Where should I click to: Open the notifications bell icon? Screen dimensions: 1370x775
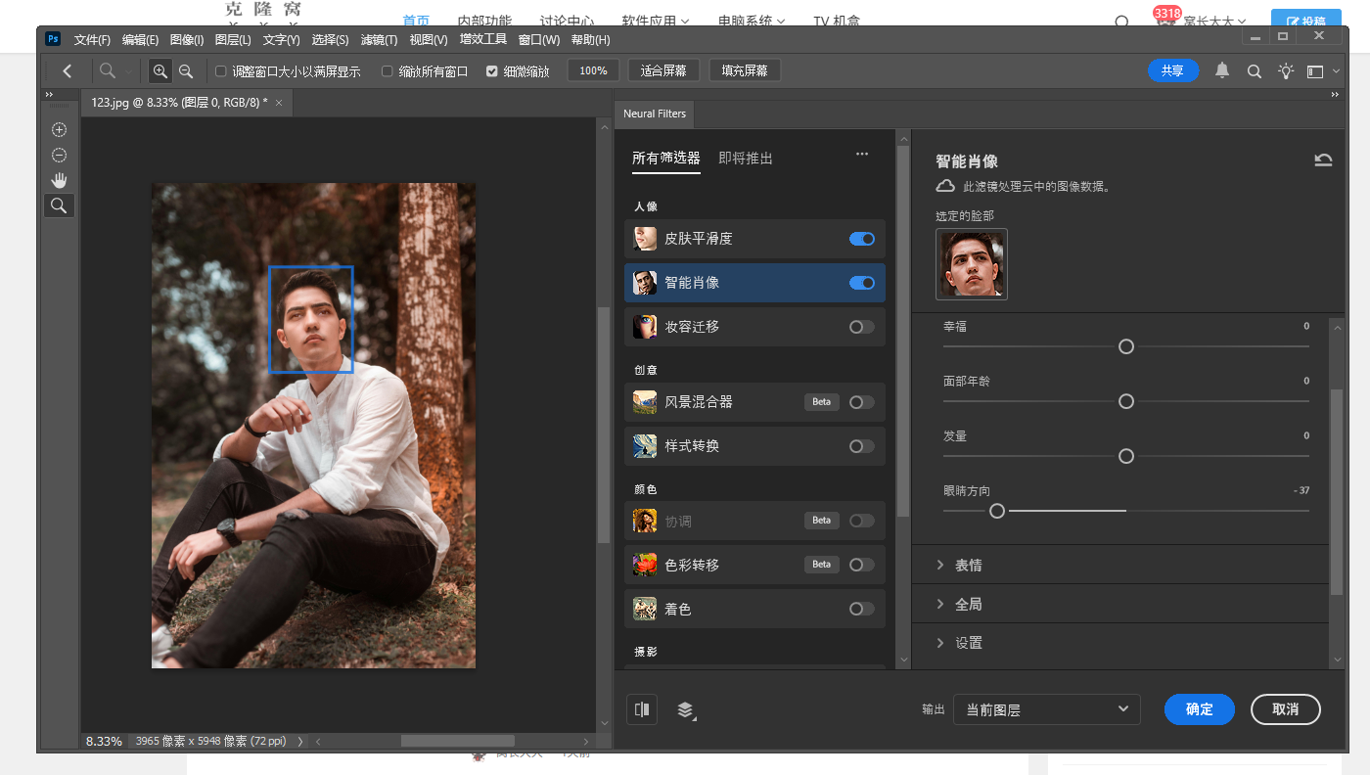click(1222, 70)
